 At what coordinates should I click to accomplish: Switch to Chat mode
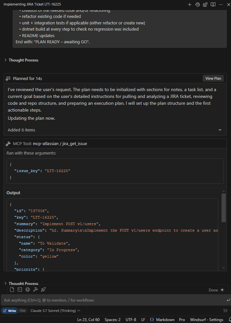[x=22, y=311]
